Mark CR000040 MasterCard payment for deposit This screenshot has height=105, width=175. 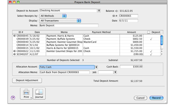(152, 42)
